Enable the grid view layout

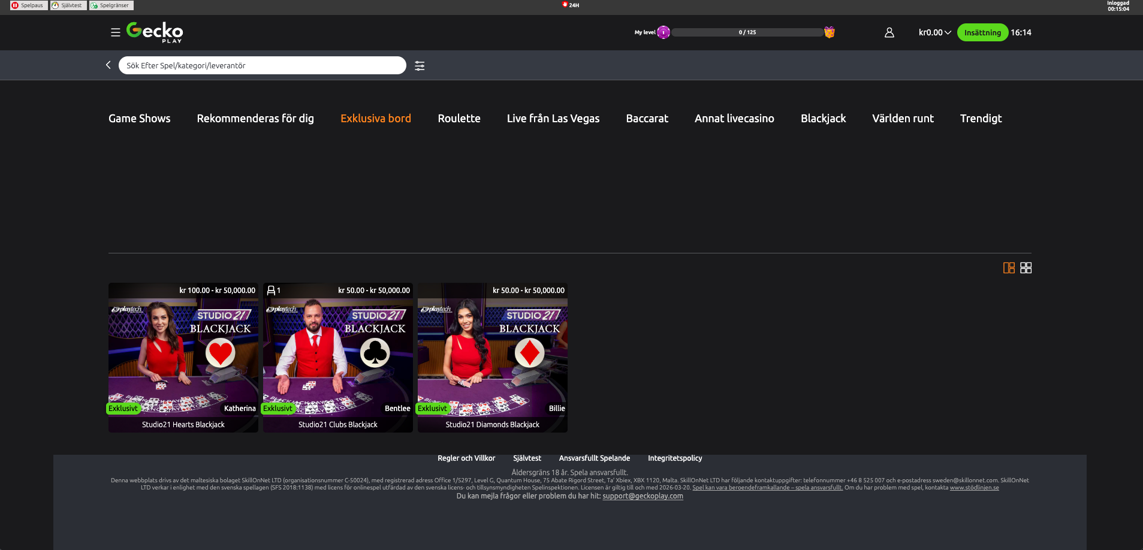[x=1026, y=268]
